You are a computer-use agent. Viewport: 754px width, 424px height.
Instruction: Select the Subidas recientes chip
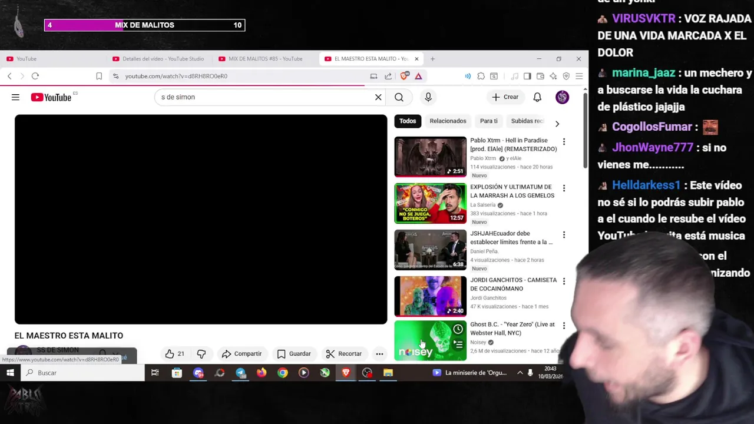[x=527, y=121]
